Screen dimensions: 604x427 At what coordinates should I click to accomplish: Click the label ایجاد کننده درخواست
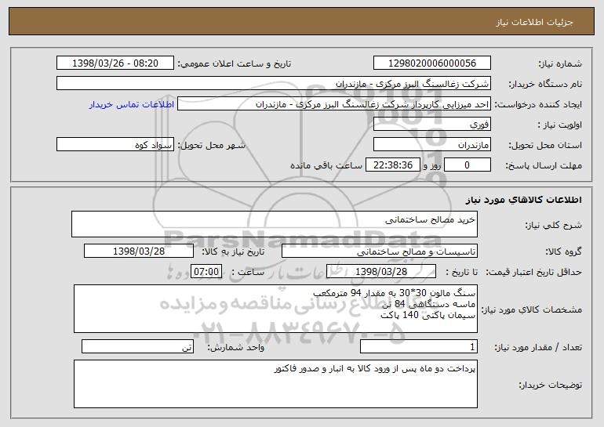538,104
